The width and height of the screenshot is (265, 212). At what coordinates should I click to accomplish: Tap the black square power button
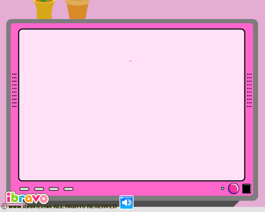(246, 189)
